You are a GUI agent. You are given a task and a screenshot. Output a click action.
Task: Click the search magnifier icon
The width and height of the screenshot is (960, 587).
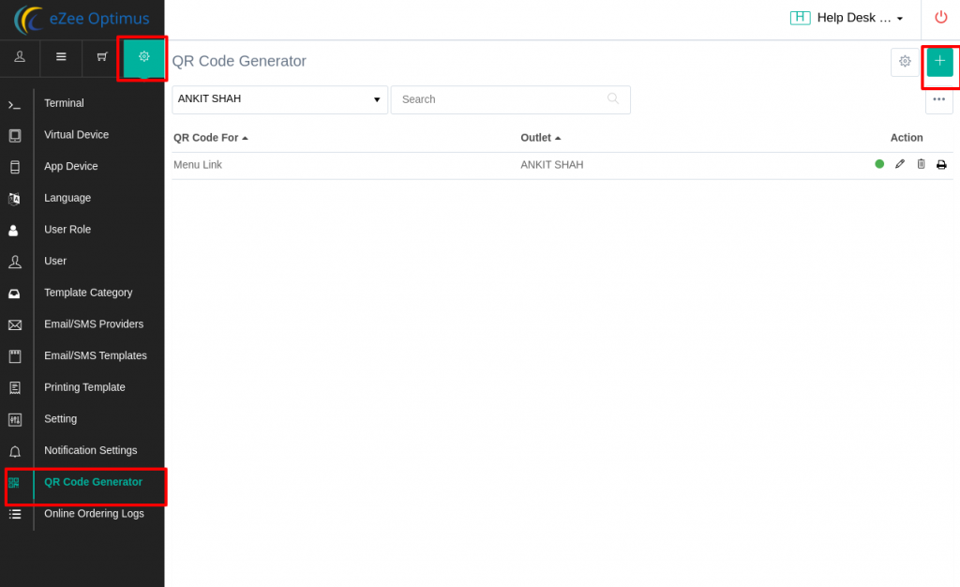(x=613, y=98)
